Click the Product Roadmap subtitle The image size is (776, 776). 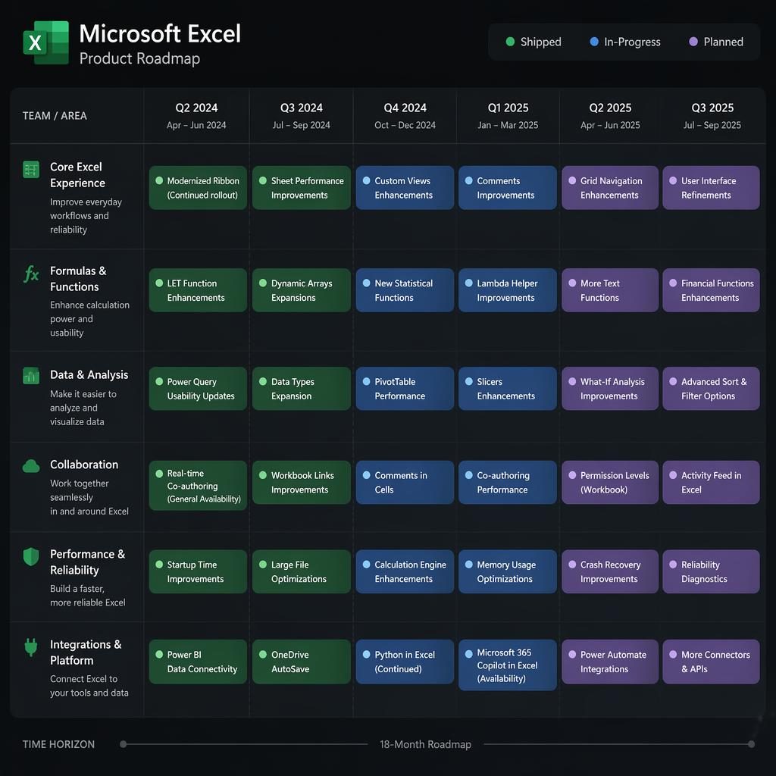click(x=139, y=58)
